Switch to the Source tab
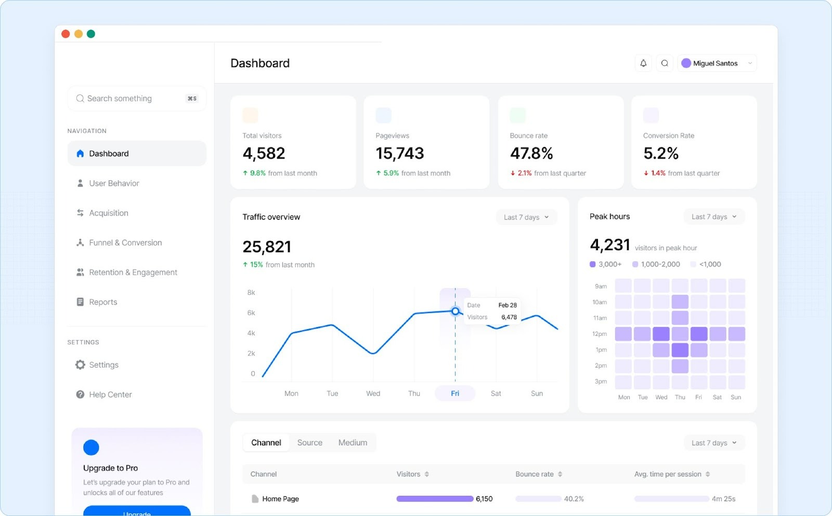Screen dimensions: 832x516 pyautogui.click(x=309, y=442)
